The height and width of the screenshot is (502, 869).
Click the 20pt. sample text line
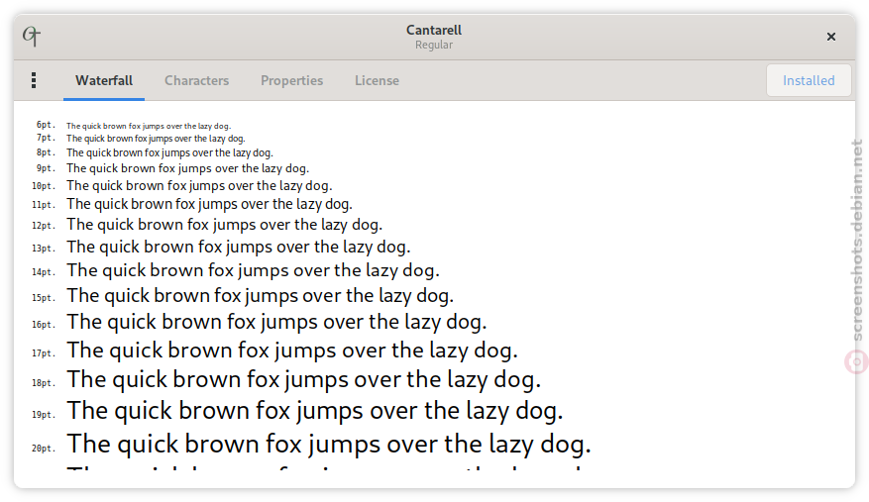[329, 445]
